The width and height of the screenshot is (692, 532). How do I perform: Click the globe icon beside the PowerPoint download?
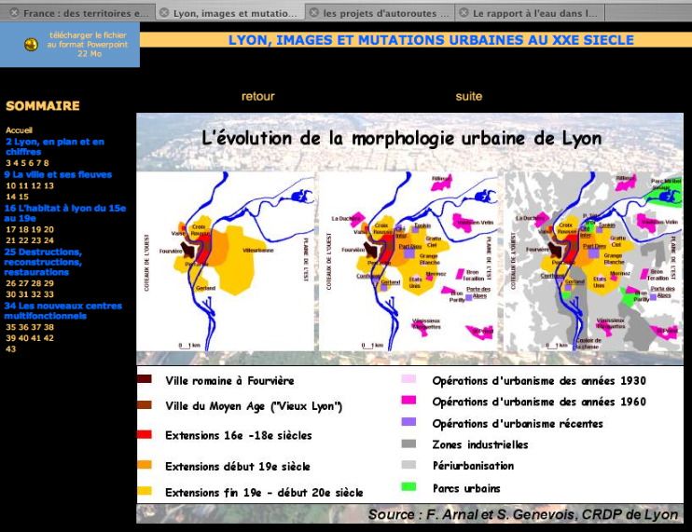31,45
